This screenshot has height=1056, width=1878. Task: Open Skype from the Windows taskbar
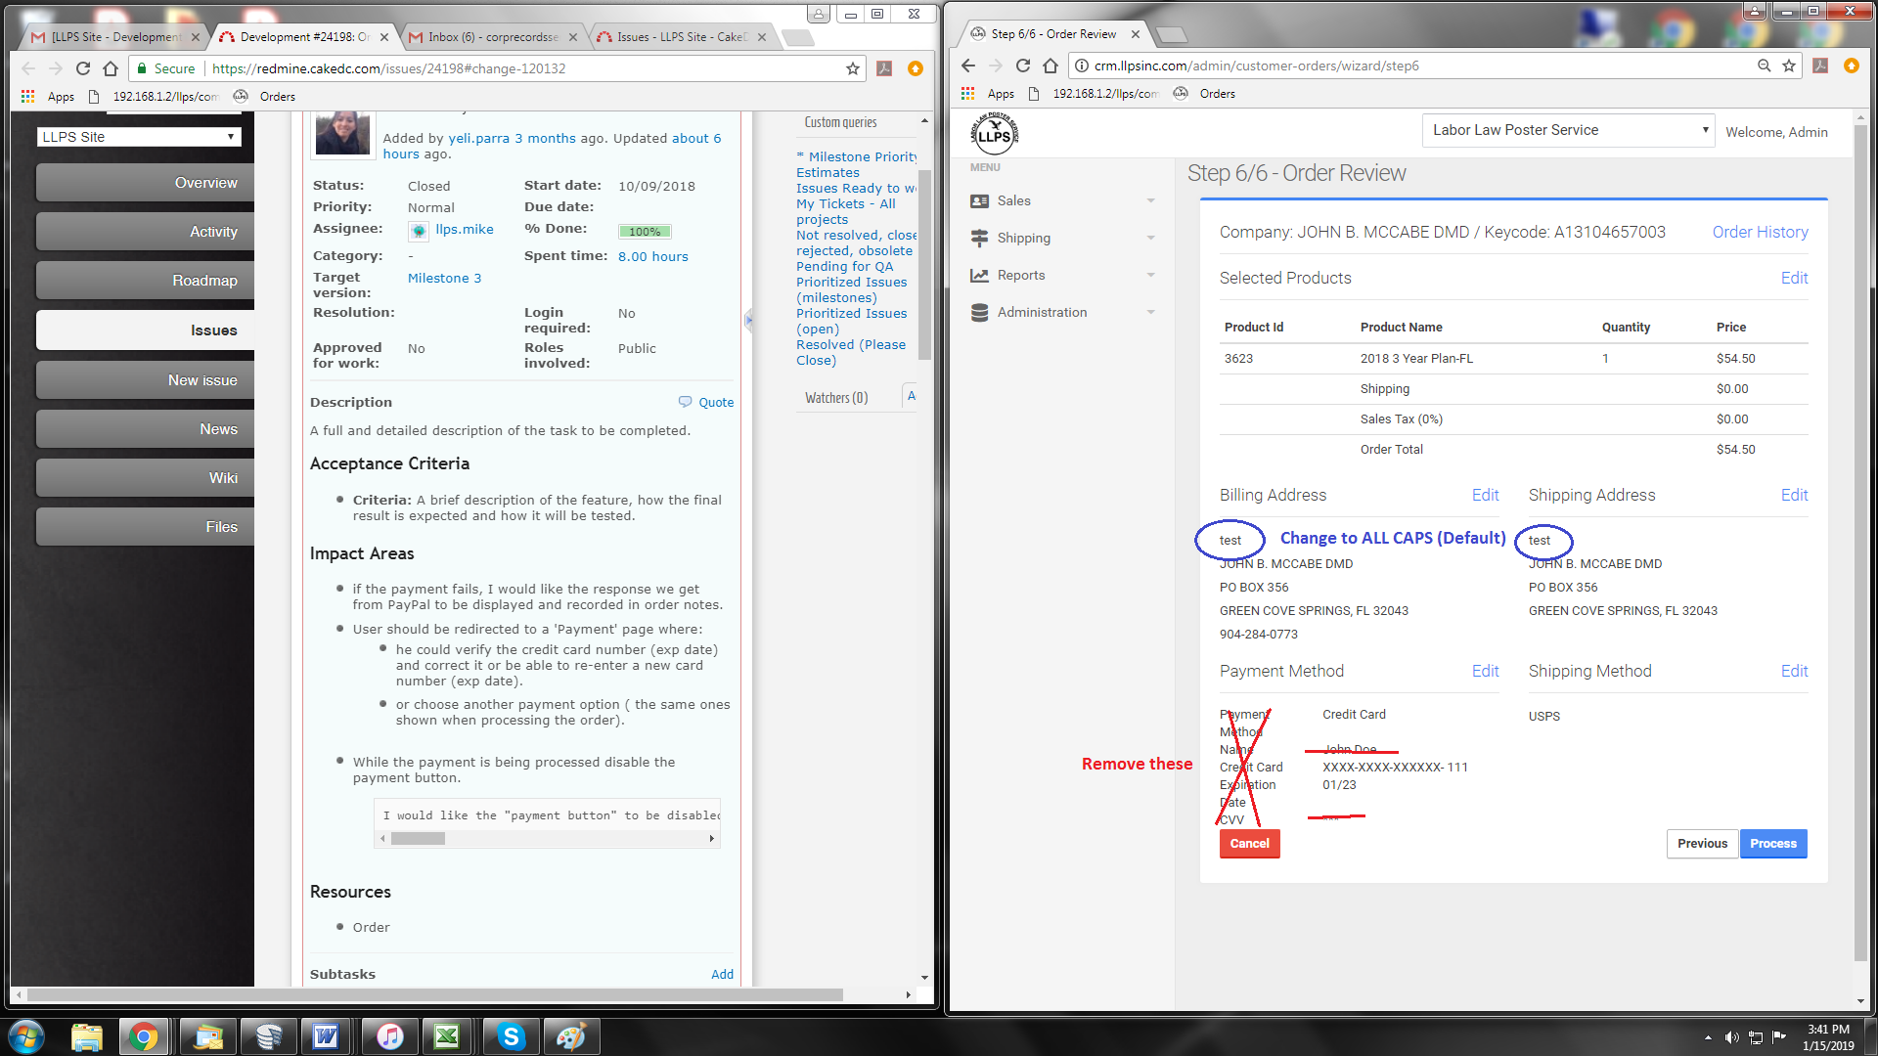(511, 1036)
